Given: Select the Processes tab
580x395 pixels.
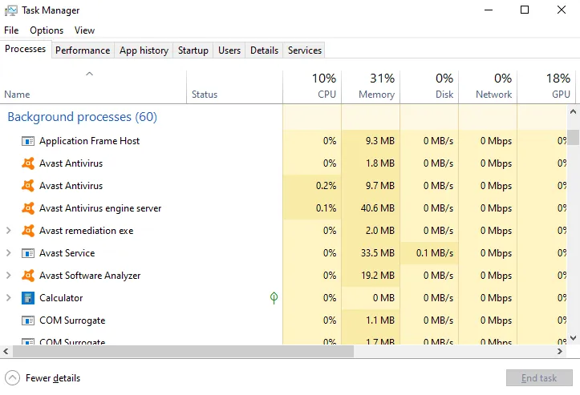Looking at the screenshot, I should tap(25, 49).
